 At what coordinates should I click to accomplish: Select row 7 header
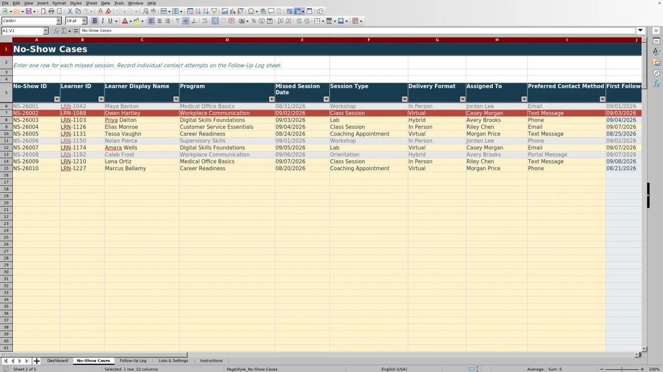tap(6, 113)
